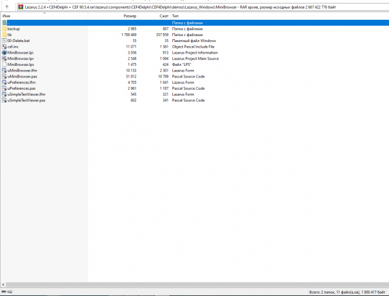The height and width of the screenshot is (296, 389).
Task: Select the MiniBrowser.lpi project icon
Action: point(4,52)
